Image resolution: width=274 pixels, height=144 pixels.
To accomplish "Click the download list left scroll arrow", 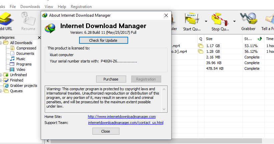I will point(48,141).
